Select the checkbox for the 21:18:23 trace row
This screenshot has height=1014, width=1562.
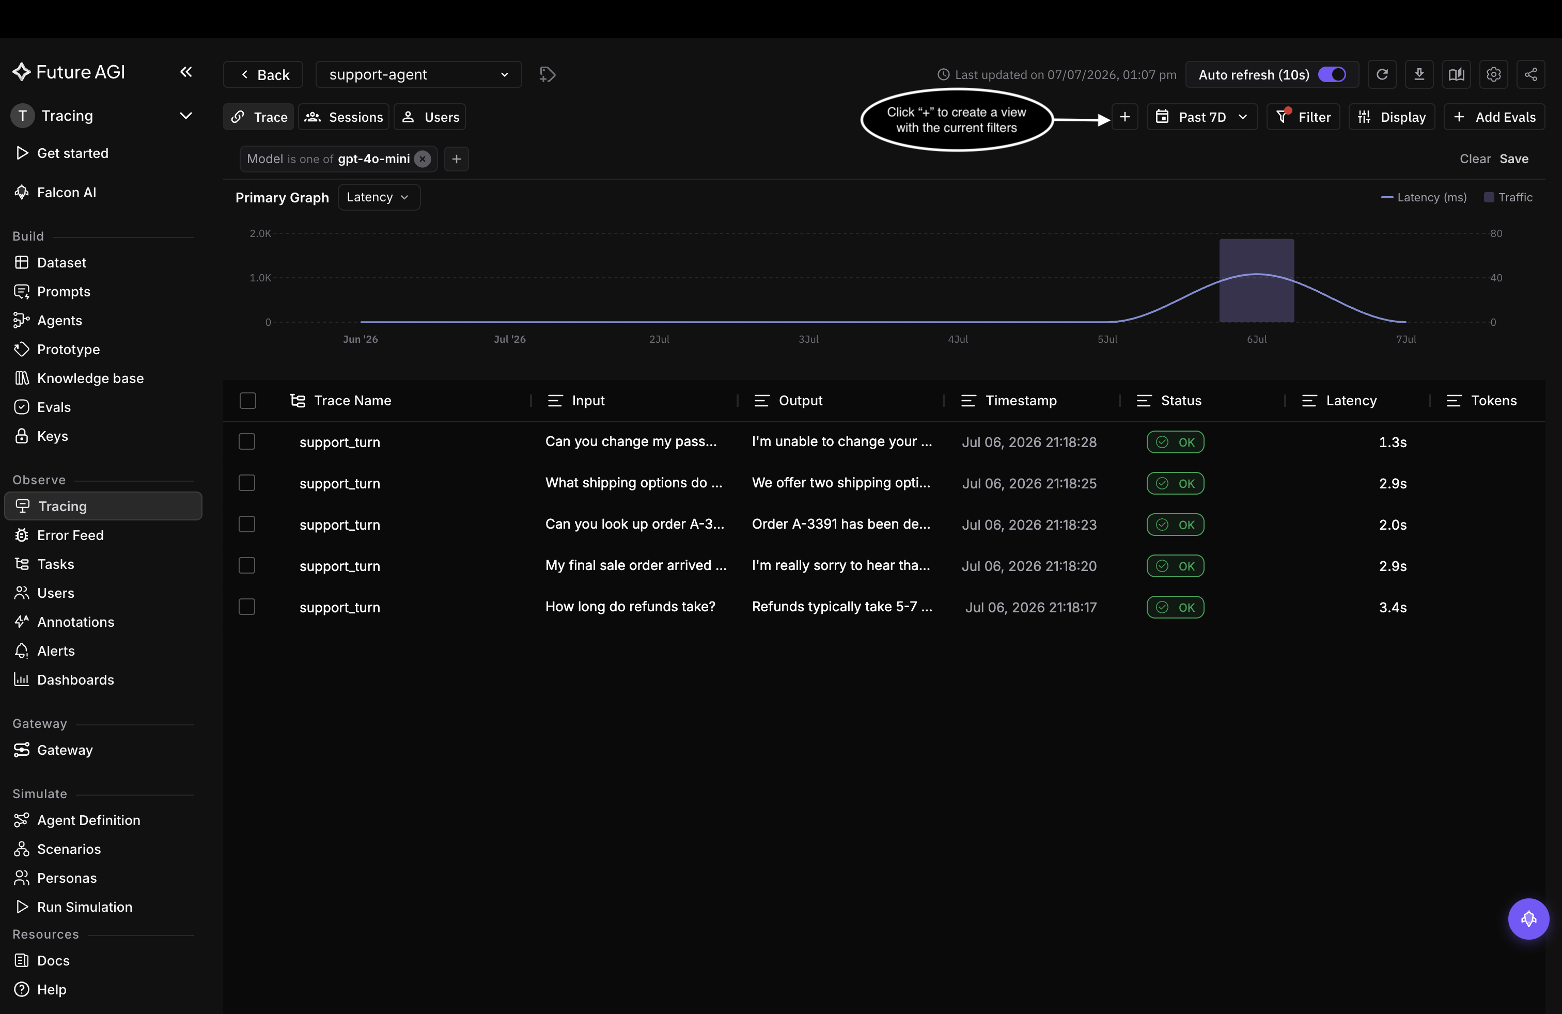(247, 524)
